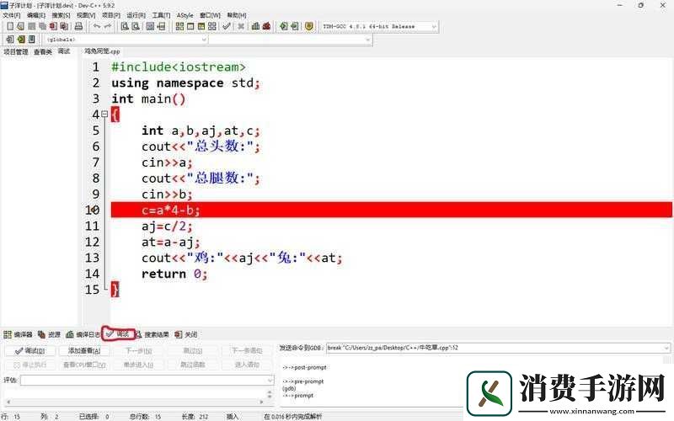This screenshot has height=421, width=674.
Task: Click the Print icon in the toolbar
Action: click(x=78, y=26)
